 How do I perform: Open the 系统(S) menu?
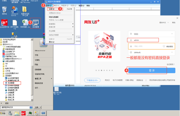click(49, 5)
